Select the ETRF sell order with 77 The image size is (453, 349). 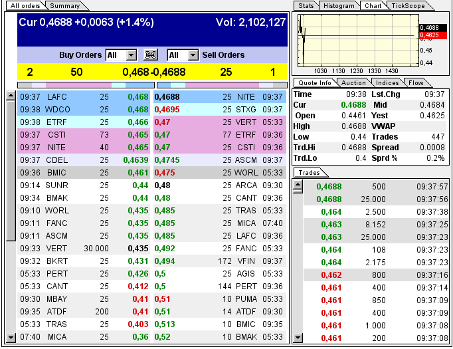point(220,135)
